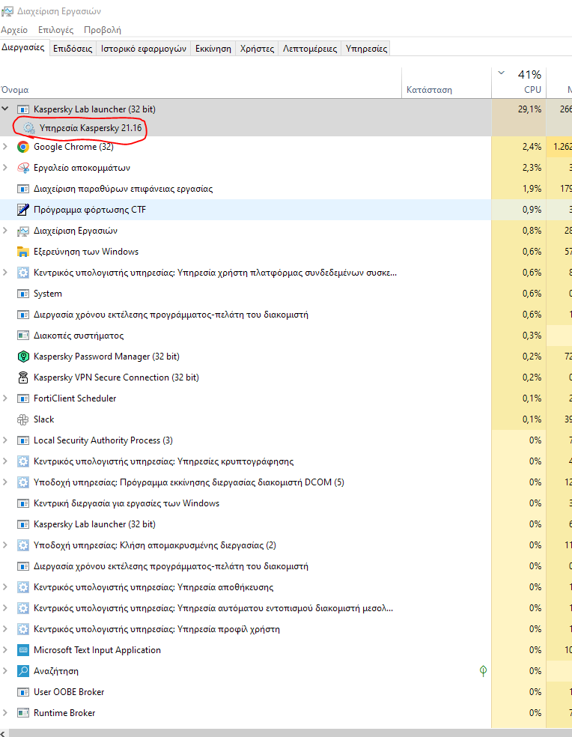Click the Διαχείριση παραθύρων επιφάνειας εργασίας icon
The image size is (572, 737).
click(23, 189)
